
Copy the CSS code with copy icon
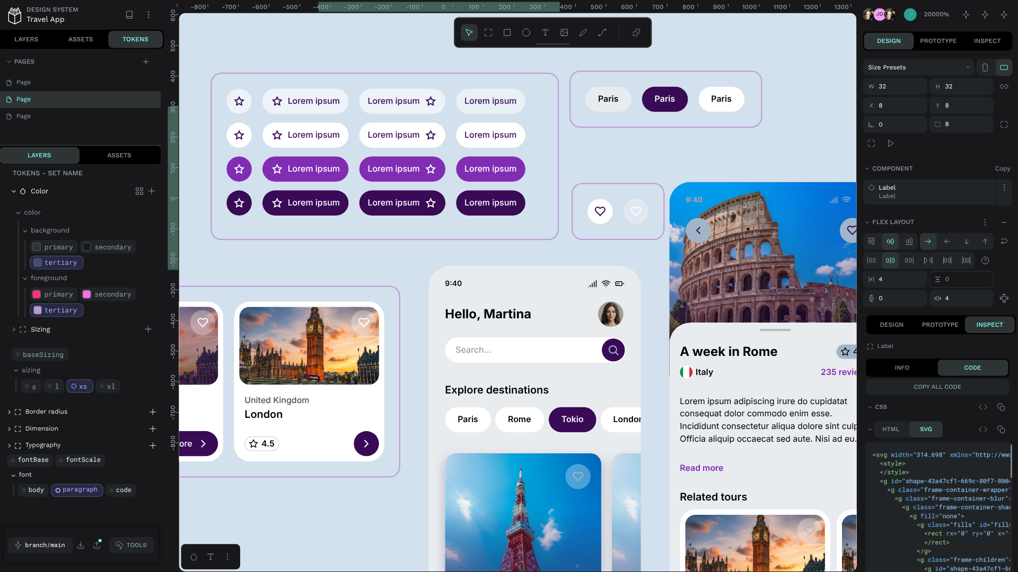tap(1001, 407)
